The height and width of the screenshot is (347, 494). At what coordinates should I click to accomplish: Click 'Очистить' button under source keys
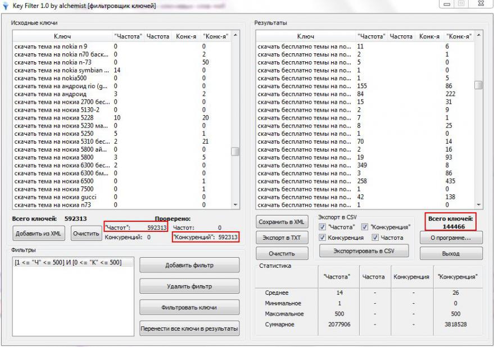click(86, 234)
